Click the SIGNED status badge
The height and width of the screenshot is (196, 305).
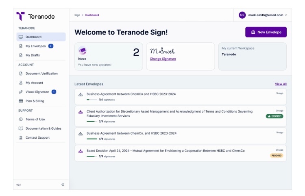click(x=274, y=116)
